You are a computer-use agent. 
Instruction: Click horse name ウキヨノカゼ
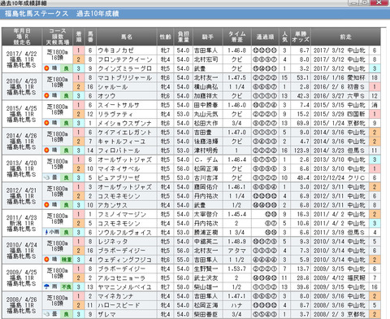[116, 50]
